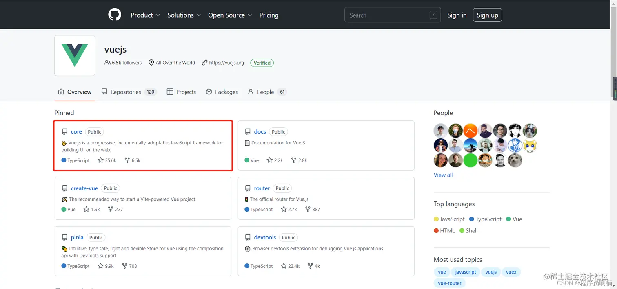Click the core repository fork count icon
Screen dimensions: 617x289
click(127, 160)
